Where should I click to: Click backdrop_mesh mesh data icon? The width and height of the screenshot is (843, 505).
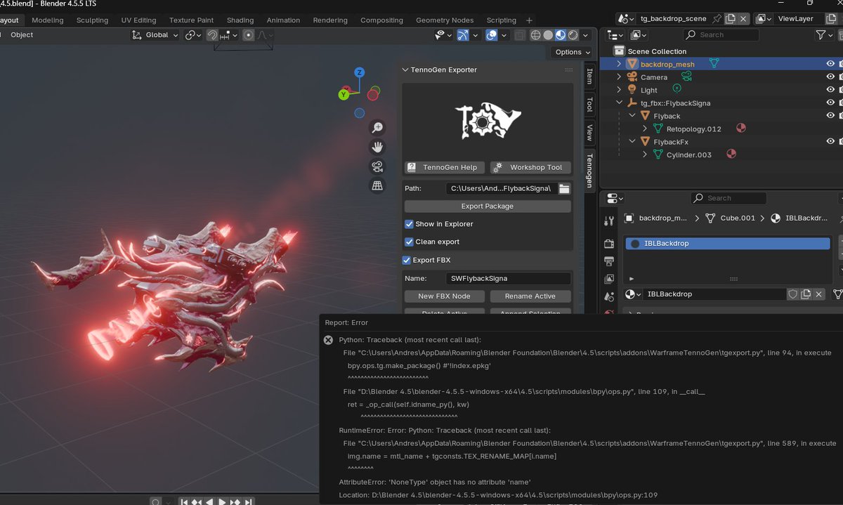pyautogui.click(x=714, y=64)
